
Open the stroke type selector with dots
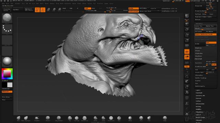click(7, 29)
